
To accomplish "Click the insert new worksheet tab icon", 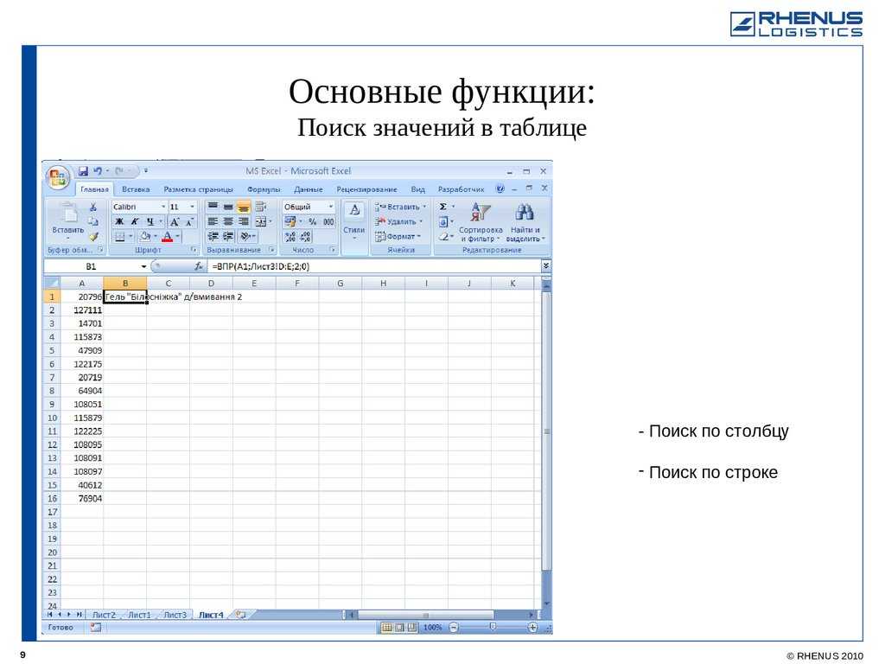I will click(x=241, y=615).
